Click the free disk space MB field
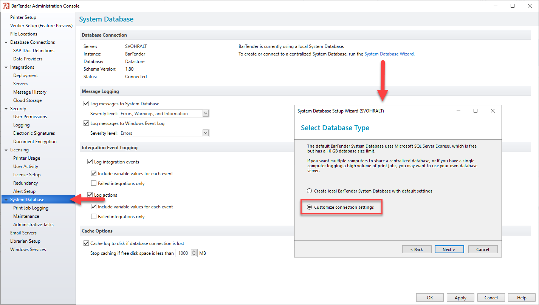539x305 pixels. pos(183,253)
